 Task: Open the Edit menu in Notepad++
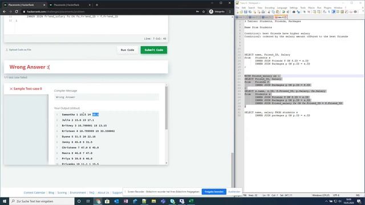(244, 7)
